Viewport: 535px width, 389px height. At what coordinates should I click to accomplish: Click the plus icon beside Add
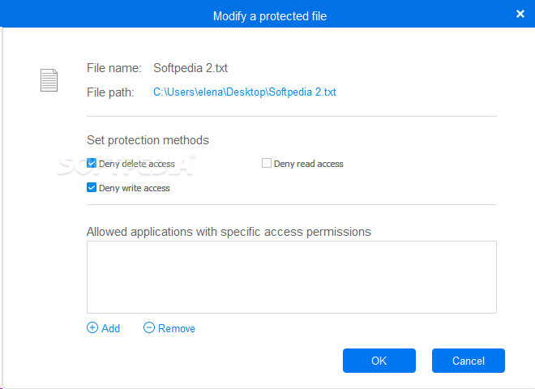(92, 328)
